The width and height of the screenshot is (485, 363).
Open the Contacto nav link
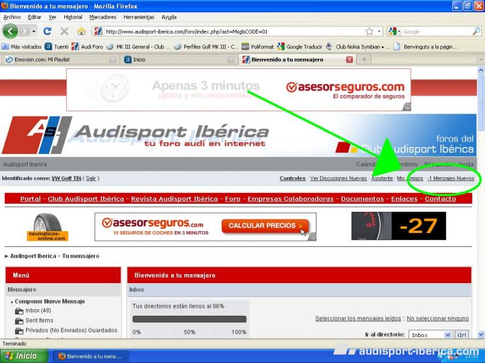tap(440, 199)
